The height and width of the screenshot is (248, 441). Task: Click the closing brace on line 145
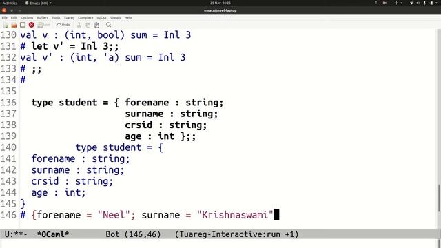click(23, 204)
